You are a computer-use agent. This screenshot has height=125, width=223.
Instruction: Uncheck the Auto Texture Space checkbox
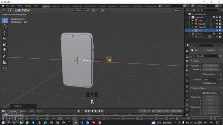tap(203, 93)
